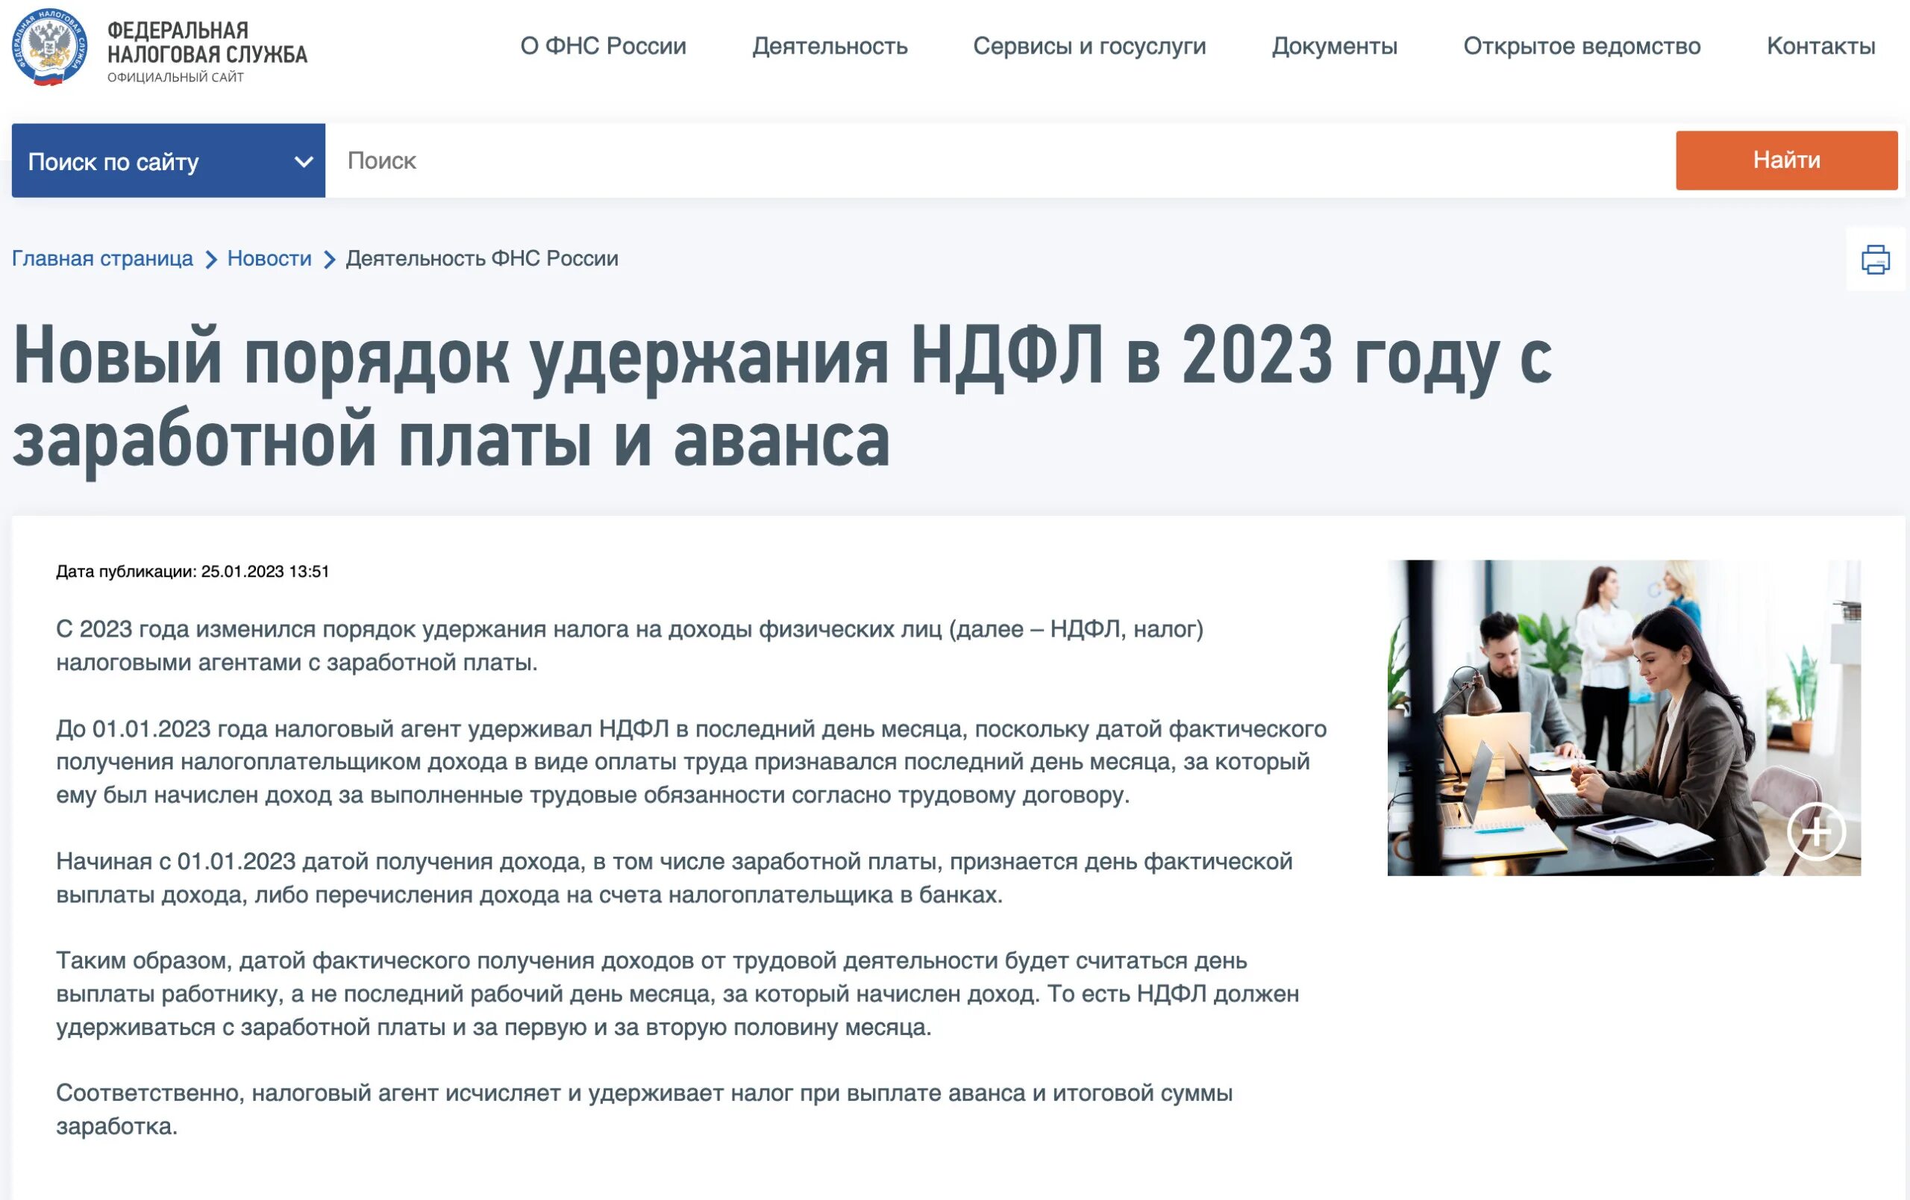Click the print page icon
This screenshot has width=1910, height=1200.
click(1875, 260)
